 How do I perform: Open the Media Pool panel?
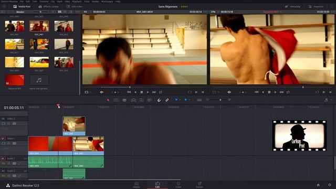pyautogui.click(x=22, y=7)
